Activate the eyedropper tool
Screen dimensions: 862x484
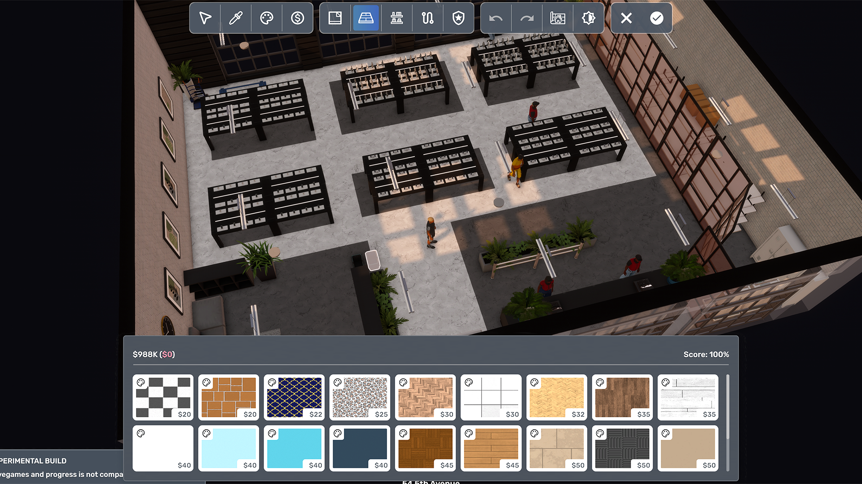pos(236,18)
